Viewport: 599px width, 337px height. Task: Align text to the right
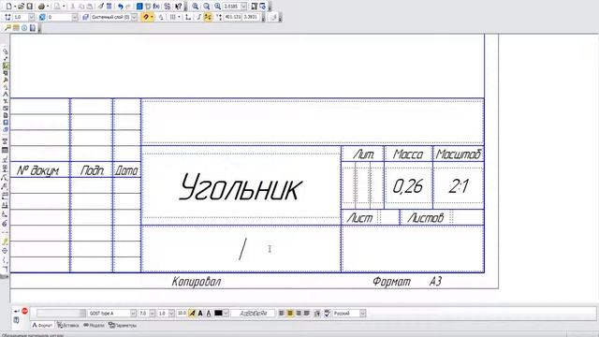pyautogui.click(x=299, y=314)
